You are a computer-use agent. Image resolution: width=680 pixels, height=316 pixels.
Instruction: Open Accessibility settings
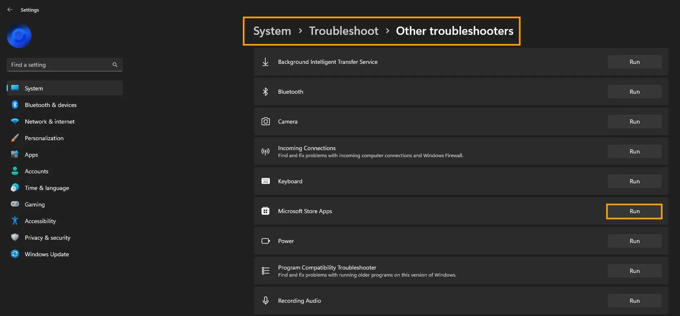65,221
